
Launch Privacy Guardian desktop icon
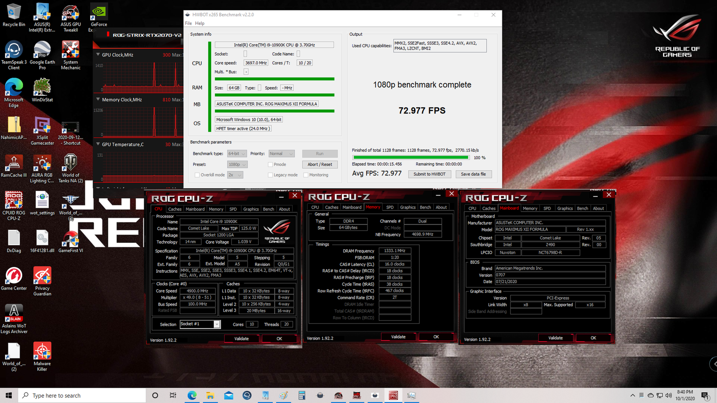[x=42, y=282]
